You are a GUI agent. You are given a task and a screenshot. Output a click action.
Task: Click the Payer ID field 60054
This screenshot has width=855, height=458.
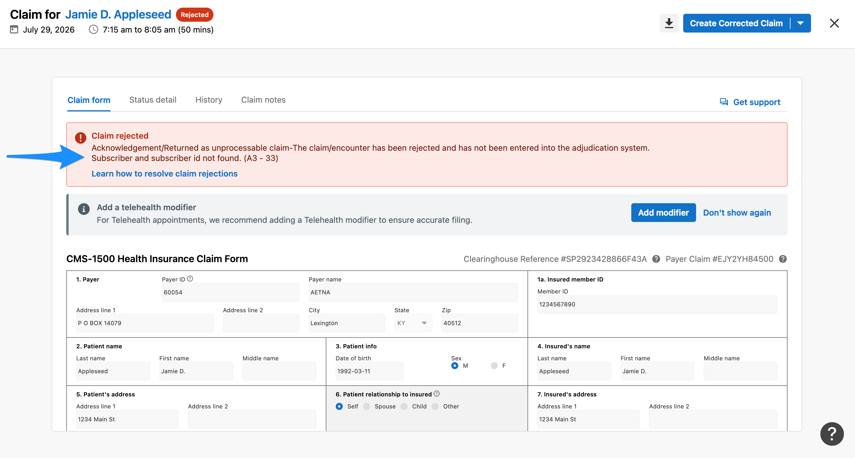coord(230,292)
